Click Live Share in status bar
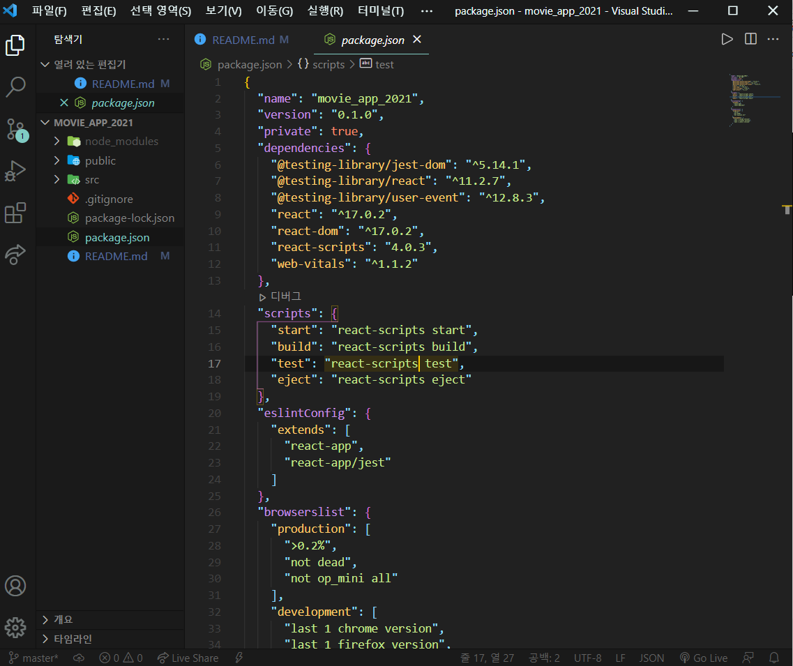 pyautogui.click(x=188, y=658)
